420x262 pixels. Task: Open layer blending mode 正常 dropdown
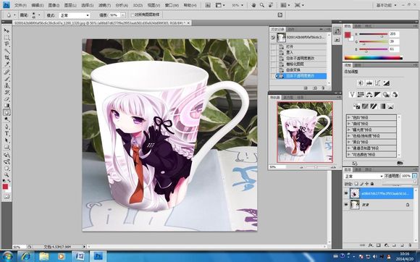pos(364,176)
